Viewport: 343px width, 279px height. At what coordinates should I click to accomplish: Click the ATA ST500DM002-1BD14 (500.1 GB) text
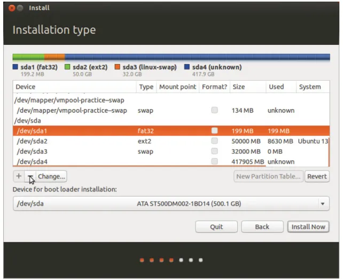click(189, 204)
